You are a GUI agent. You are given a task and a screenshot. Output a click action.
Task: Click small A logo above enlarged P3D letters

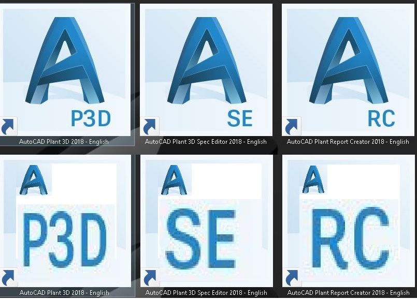click(34, 180)
